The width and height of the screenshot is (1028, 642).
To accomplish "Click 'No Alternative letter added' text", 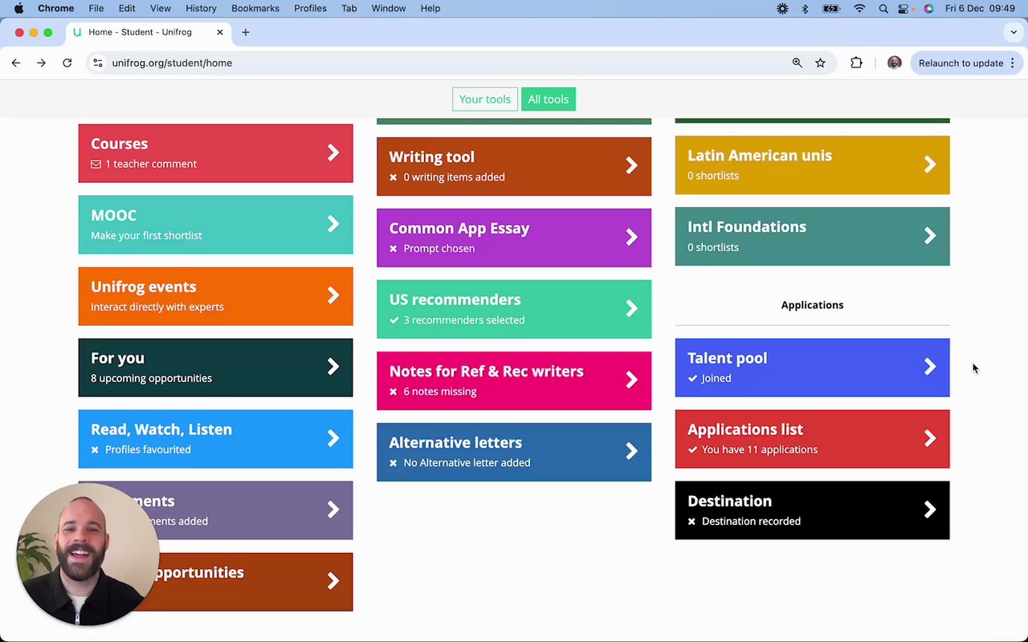I will tap(467, 462).
